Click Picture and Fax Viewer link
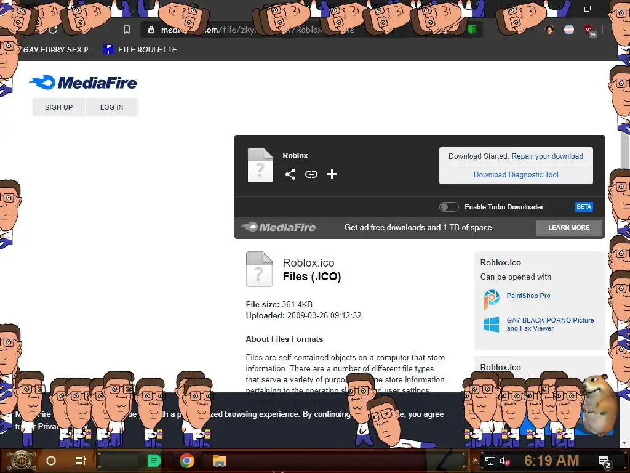Viewport: 630px width, 473px height. pyautogui.click(x=550, y=324)
